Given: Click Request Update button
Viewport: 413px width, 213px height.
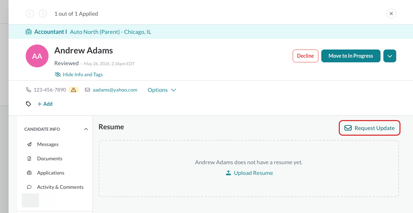Looking at the screenshot, I should tap(369, 128).
